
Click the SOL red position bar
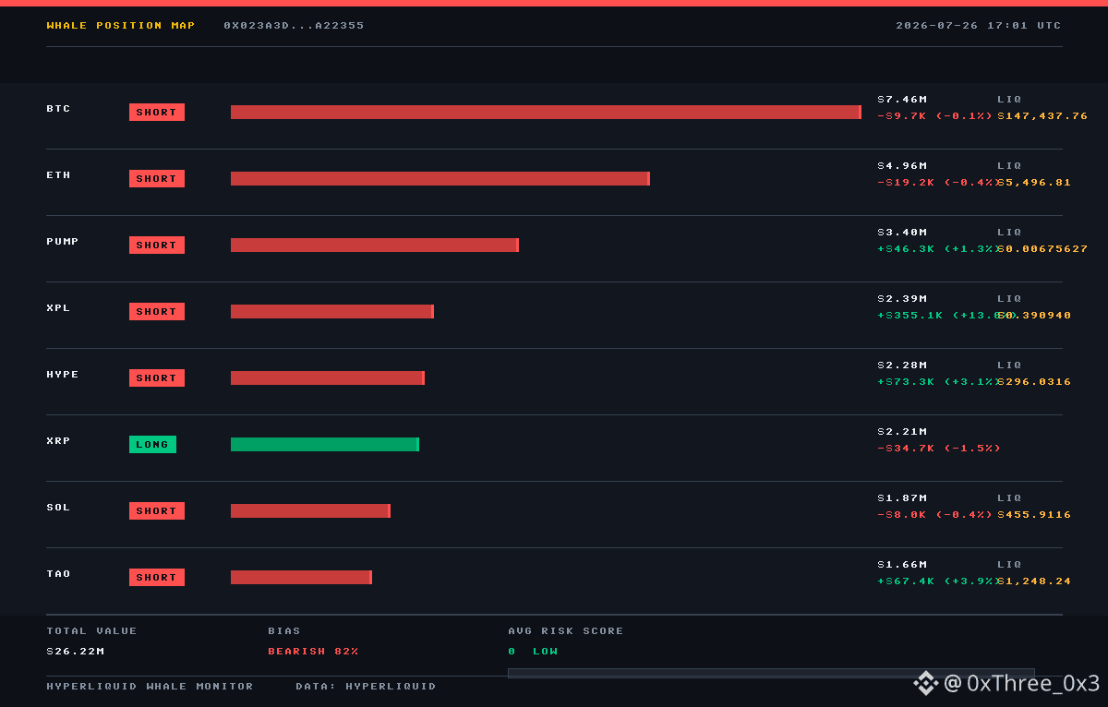(310, 511)
